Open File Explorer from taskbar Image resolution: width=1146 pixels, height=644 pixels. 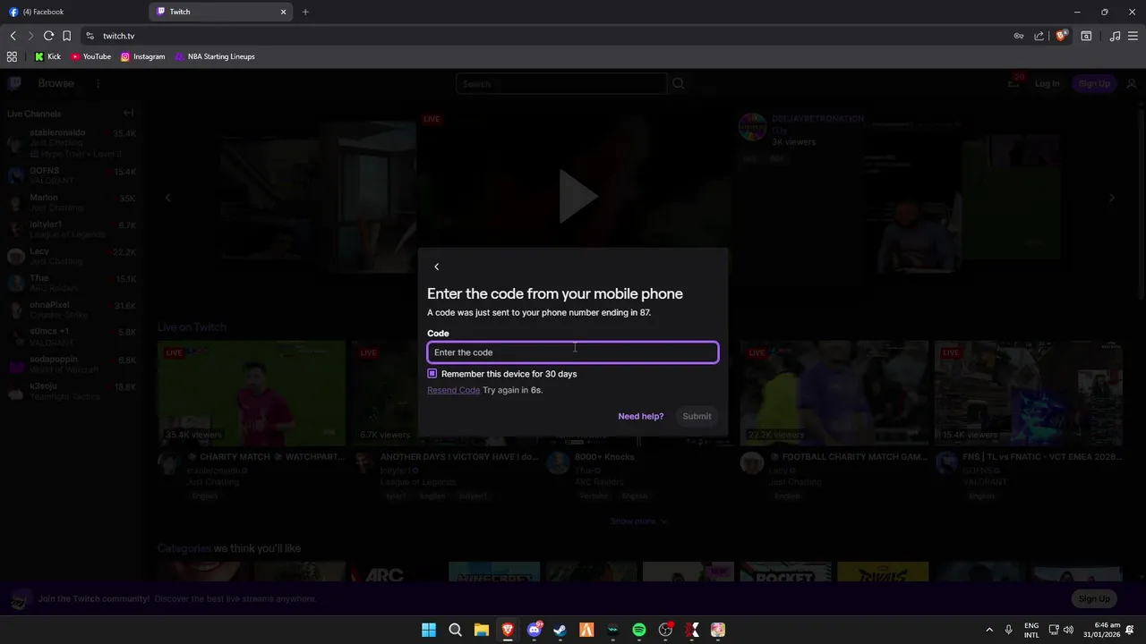pyautogui.click(x=481, y=630)
